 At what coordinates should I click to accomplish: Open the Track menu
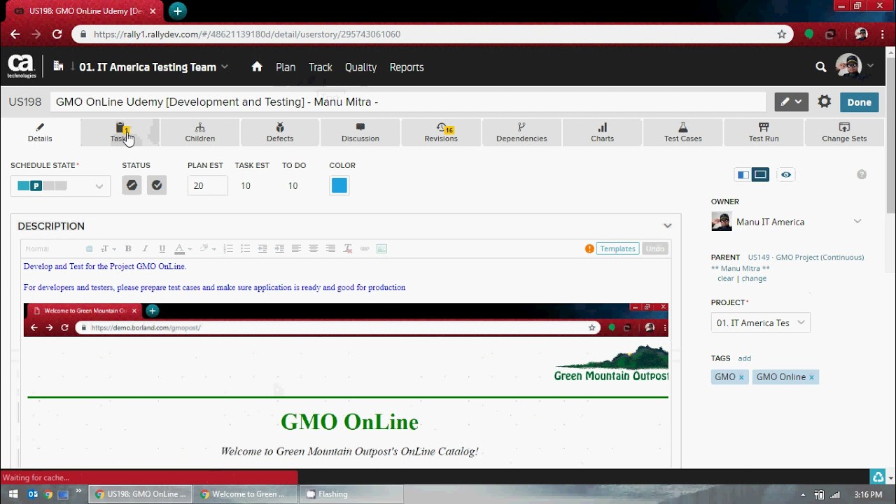(321, 67)
